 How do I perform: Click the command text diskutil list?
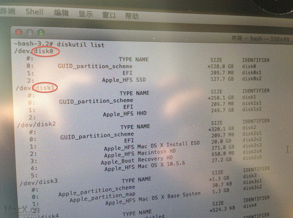click(x=81, y=44)
